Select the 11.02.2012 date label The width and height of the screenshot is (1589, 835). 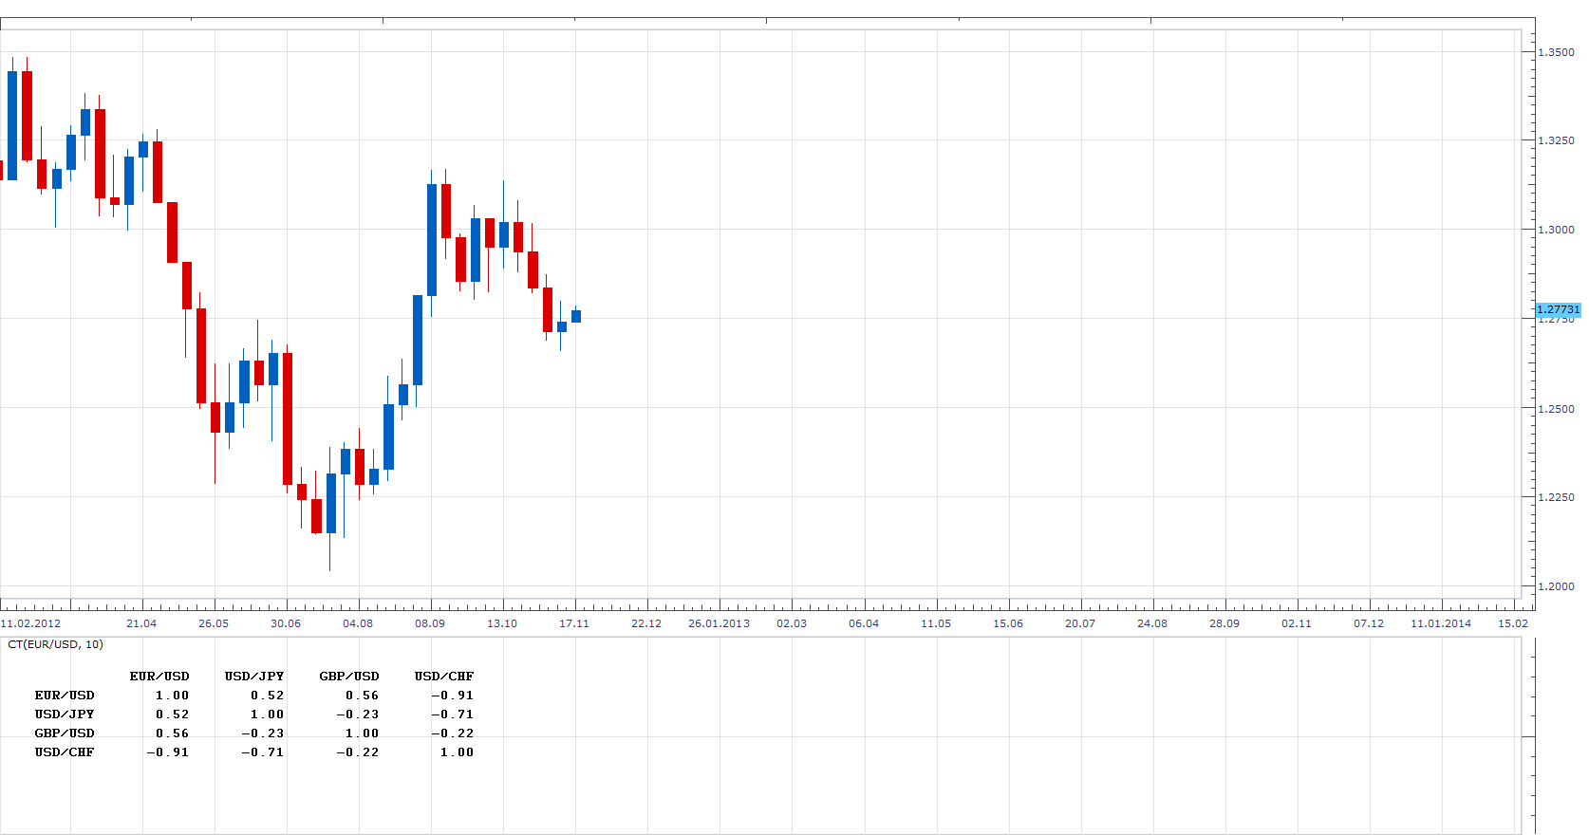30,623
